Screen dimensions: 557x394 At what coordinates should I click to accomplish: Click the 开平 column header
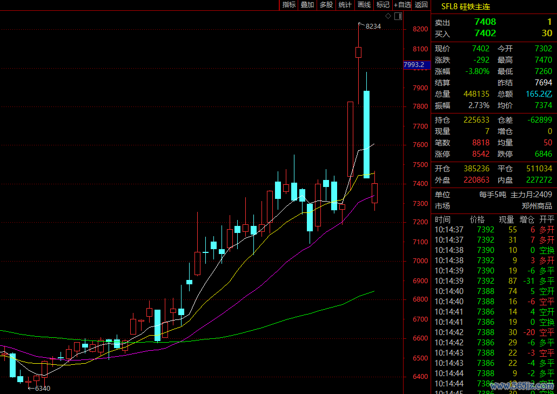pos(547,219)
